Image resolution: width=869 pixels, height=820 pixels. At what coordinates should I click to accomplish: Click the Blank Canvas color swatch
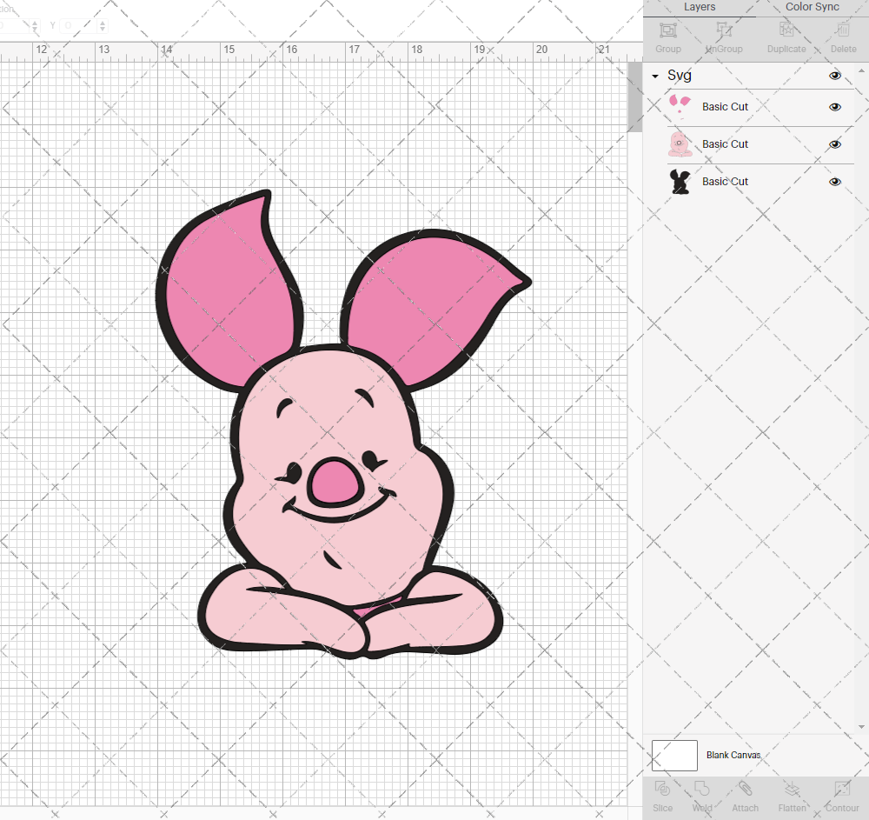click(674, 755)
